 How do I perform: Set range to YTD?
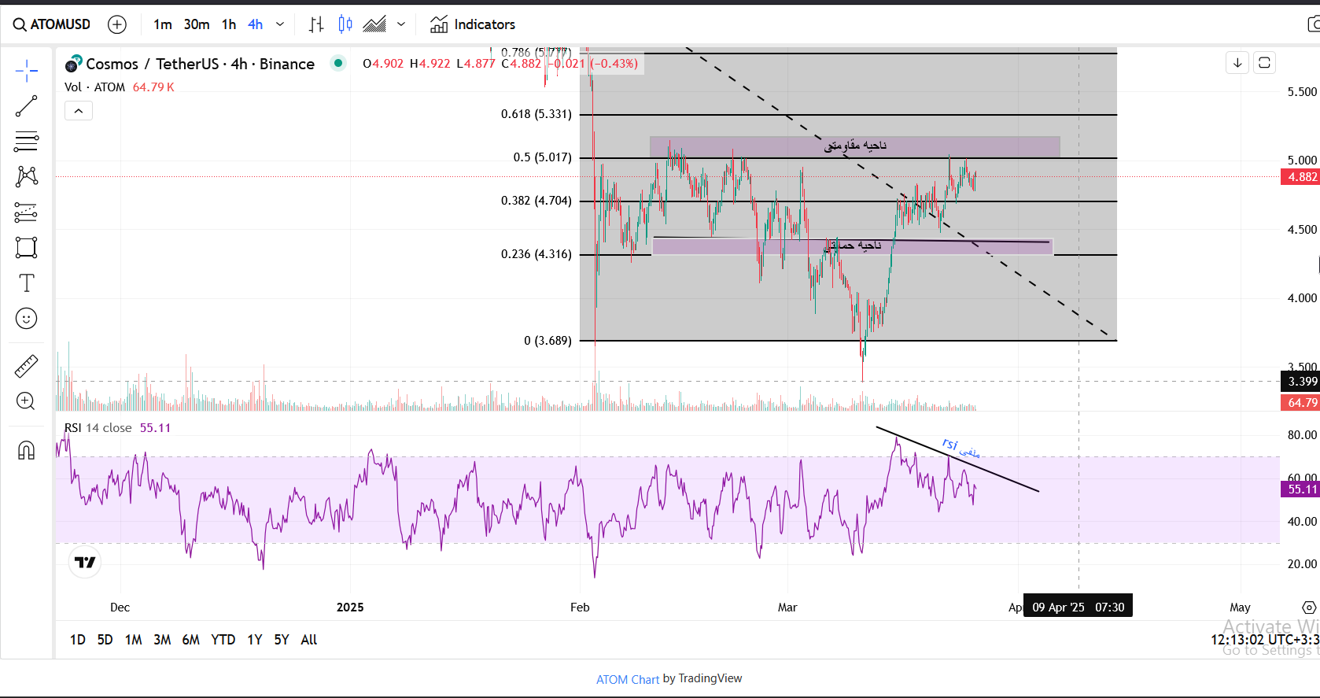pos(223,640)
